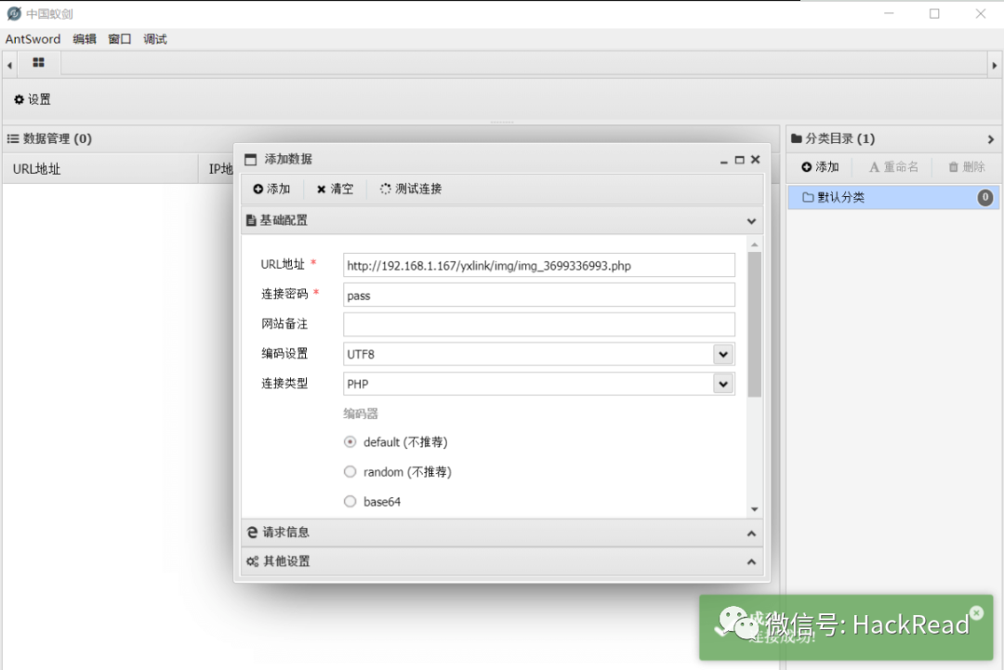Click the dialog vertical scrollbar thumb
1004x670 pixels.
click(754, 324)
